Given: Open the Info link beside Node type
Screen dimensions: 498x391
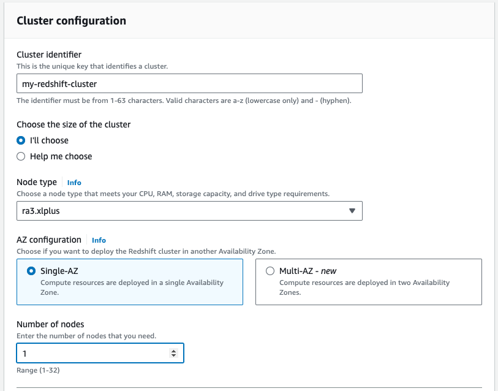Looking at the screenshot, I should [x=74, y=183].
